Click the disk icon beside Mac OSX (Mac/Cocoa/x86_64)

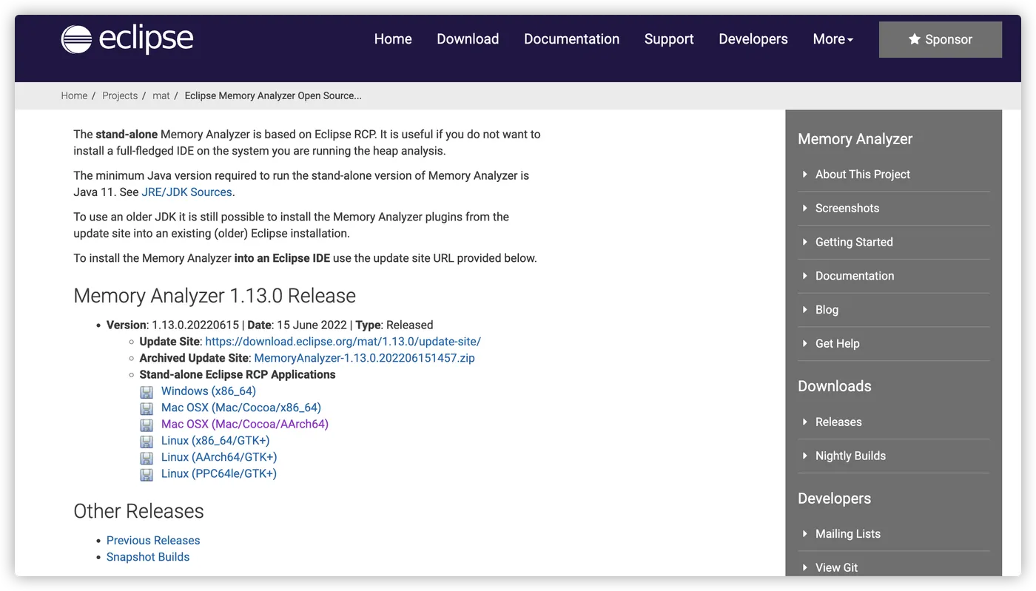point(147,408)
